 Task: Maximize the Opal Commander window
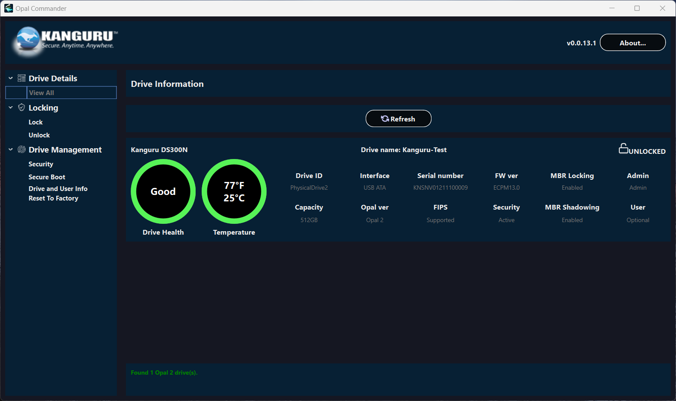coord(637,8)
